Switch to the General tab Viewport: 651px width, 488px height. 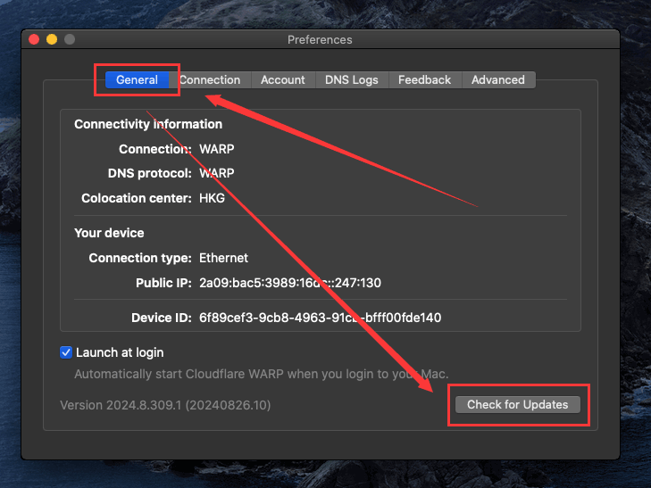[x=137, y=79]
